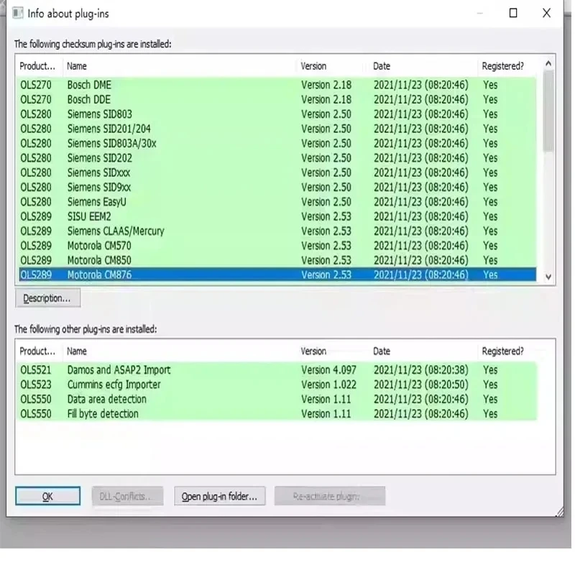The height and width of the screenshot is (575, 575).
Task: Click the Date column header
Action: click(381, 65)
